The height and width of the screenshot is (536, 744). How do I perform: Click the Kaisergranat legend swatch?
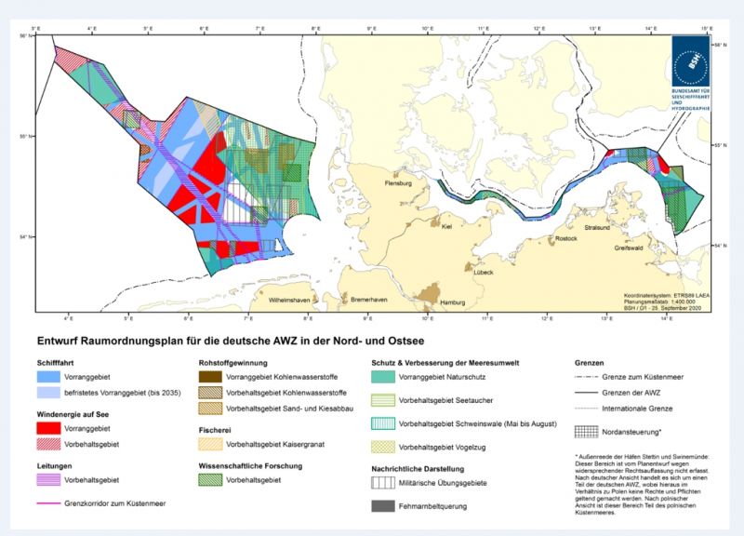coord(210,445)
